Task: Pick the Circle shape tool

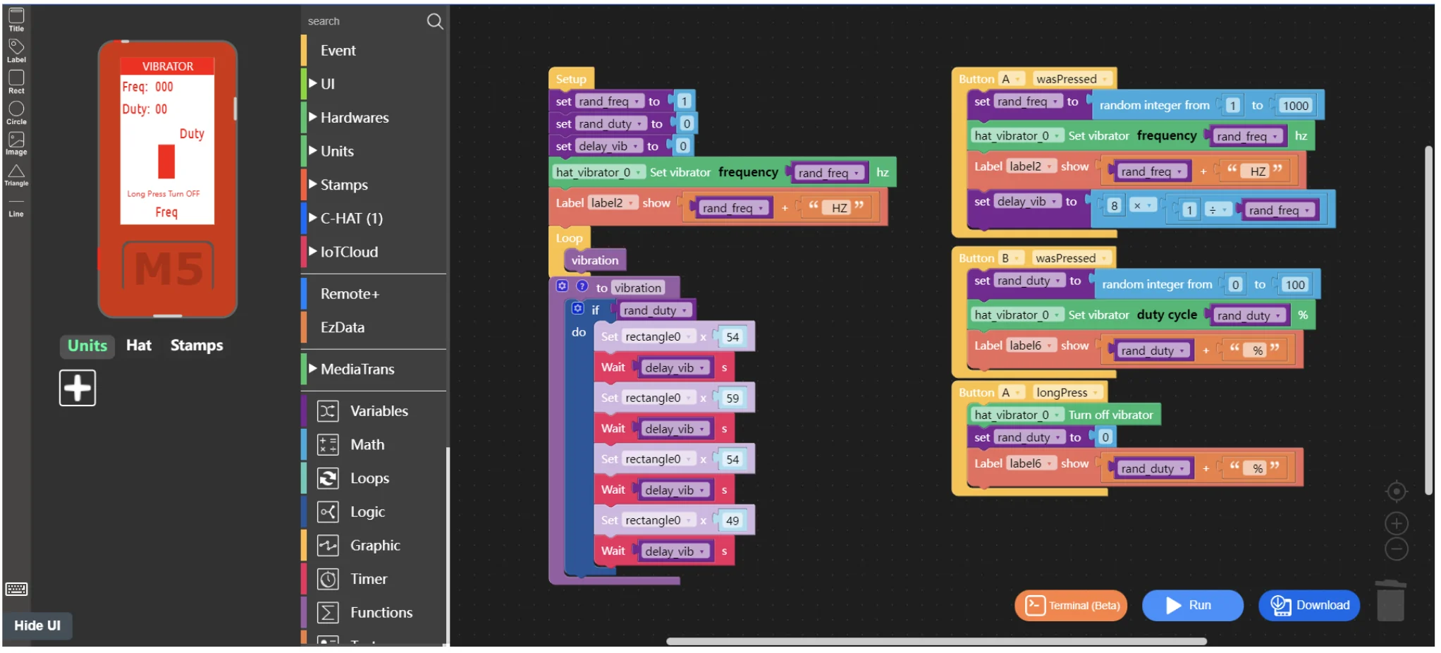Action: click(16, 111)
